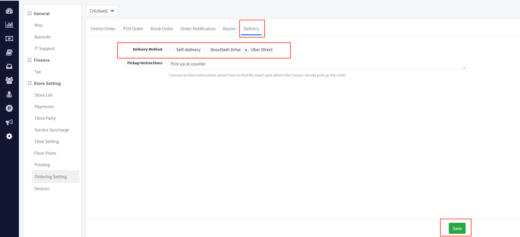Open the Chickanji store dropdown

(x=102, y=11)
